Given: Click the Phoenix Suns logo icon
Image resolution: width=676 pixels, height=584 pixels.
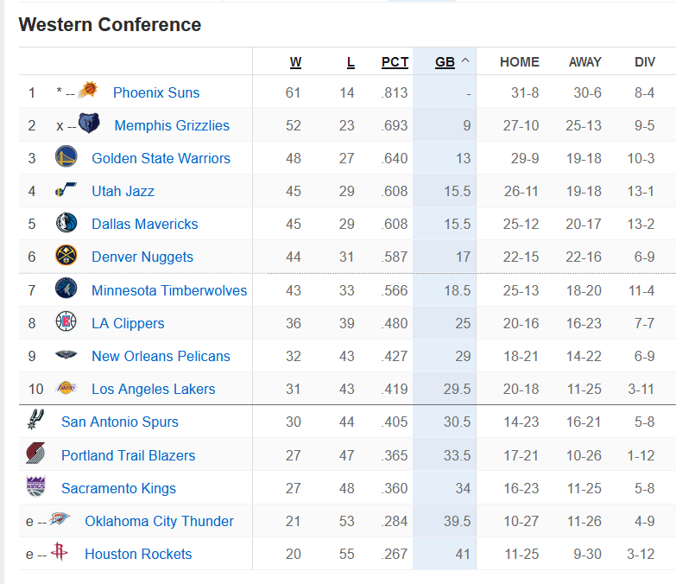Looking at the screenshot, I should (87, 90).
